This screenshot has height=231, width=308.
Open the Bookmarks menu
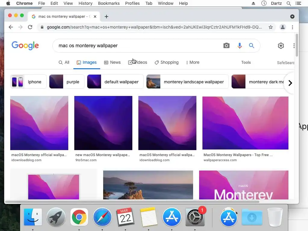(109, 3)
